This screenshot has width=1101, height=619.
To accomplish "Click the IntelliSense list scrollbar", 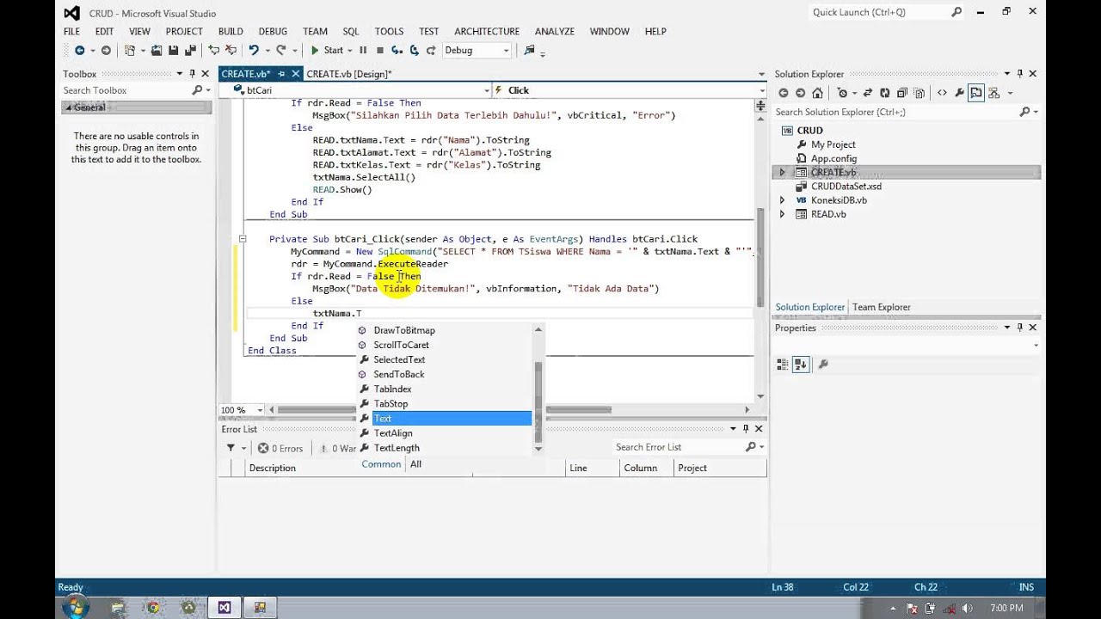I will [538, 389].
